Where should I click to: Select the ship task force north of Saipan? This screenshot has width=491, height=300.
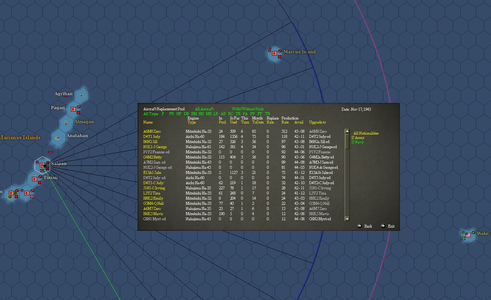pyautogui.click(x=51, y=152)
